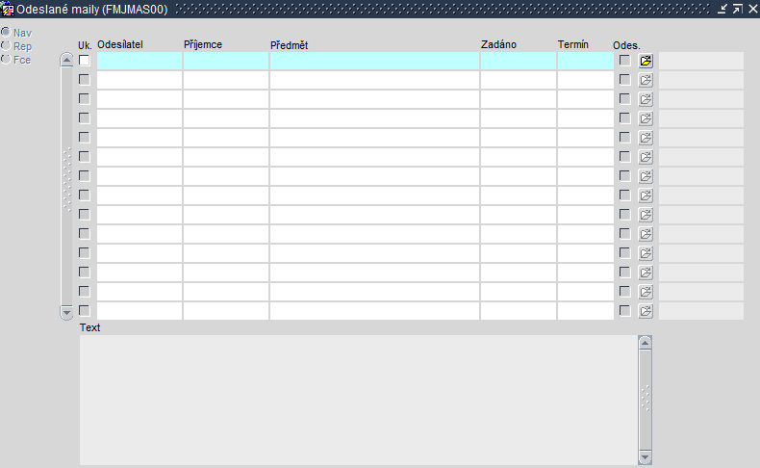Open mail detail icon in sixth row
760x468 pixels.
(x=646, y=157)
